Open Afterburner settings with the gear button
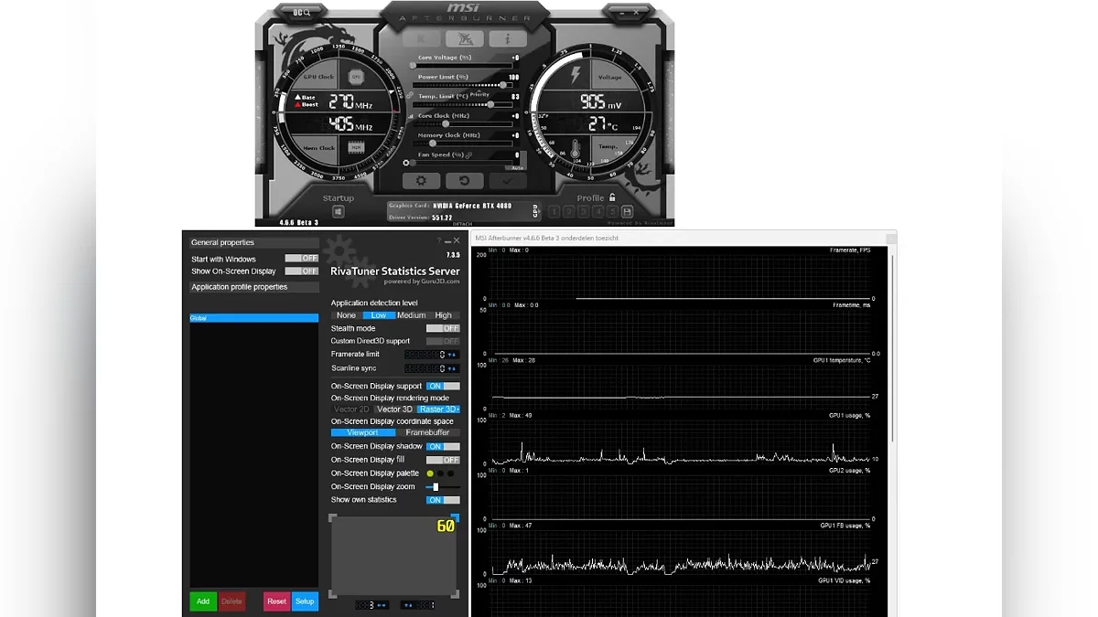 pos(422,181)
